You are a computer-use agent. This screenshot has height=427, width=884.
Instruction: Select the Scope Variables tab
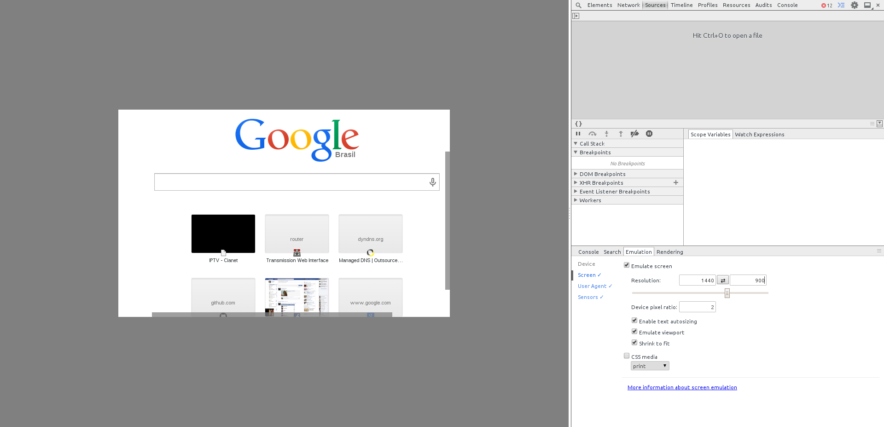click(710, 135)
